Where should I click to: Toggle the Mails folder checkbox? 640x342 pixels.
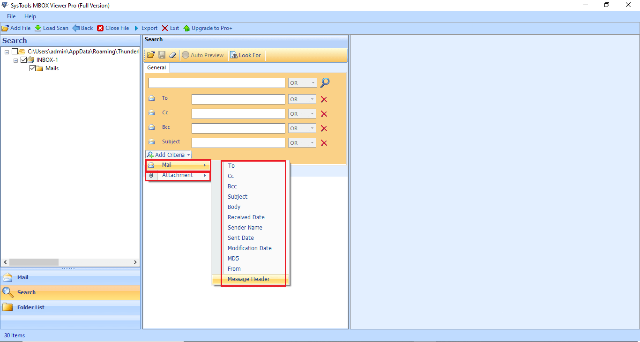point(33,68)
